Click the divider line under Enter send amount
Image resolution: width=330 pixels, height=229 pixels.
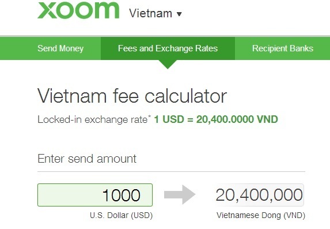click(171, 172)
